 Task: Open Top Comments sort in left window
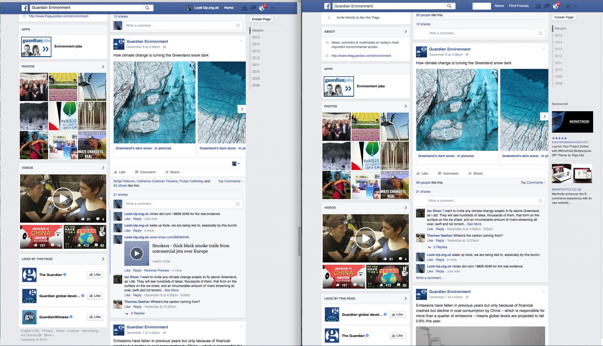[x=230, y=181]
